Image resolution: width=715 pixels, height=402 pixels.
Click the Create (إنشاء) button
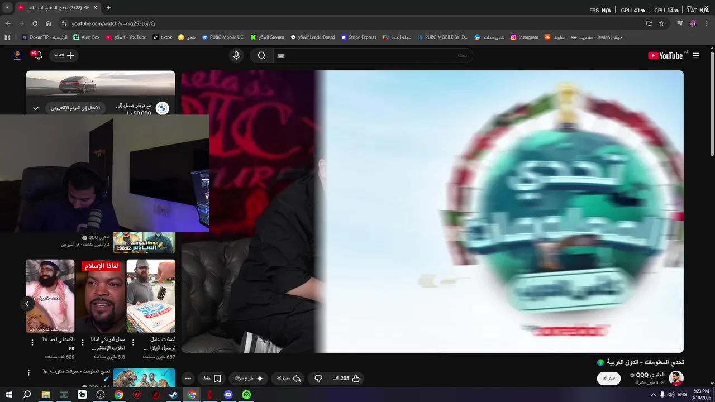[x=64, y=55]
